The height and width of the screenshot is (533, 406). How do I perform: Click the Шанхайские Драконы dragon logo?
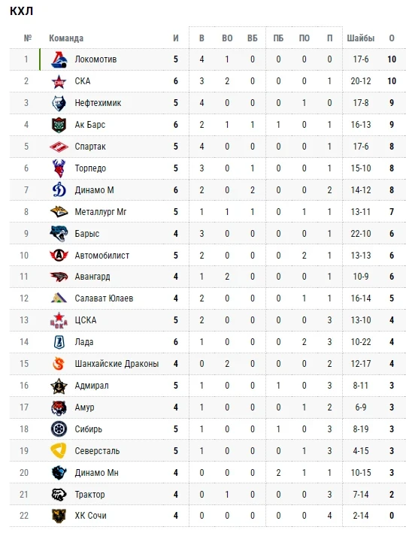point(59,364)
